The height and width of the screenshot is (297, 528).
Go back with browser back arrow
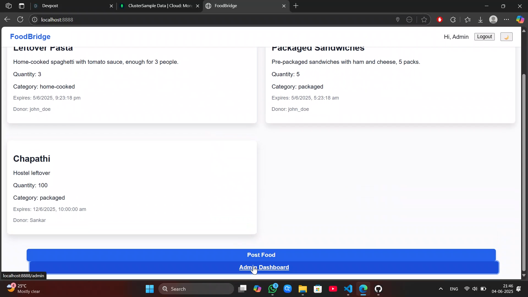7,20
